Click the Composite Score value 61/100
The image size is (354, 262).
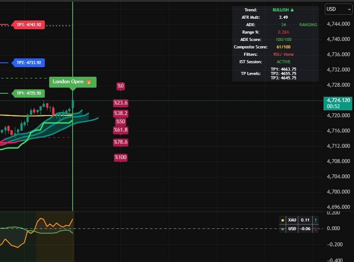coord(284,47)
